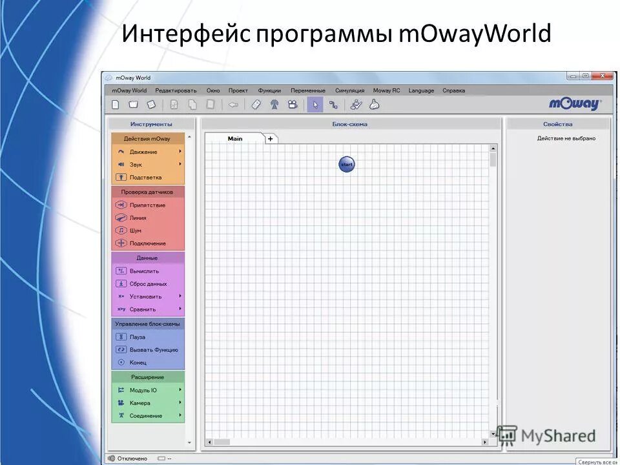The height and width of the screenshot is (465, 620).
Task: Click the Действие не выбрано text
Action: [566, 138]
